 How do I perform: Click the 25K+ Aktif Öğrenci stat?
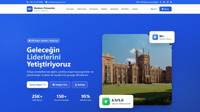[x=37, y=97]
